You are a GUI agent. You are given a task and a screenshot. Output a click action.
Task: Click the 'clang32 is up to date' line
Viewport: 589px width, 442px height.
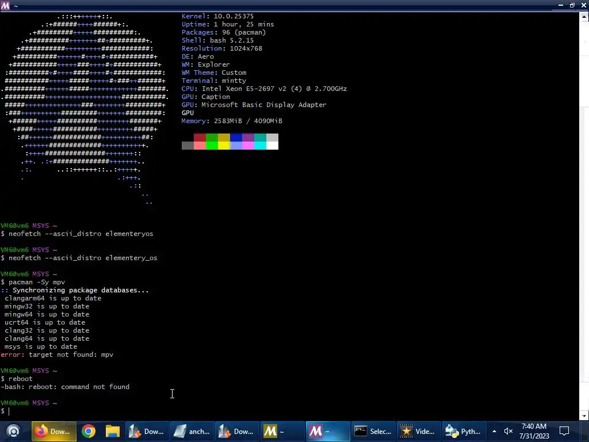(47, 330)
